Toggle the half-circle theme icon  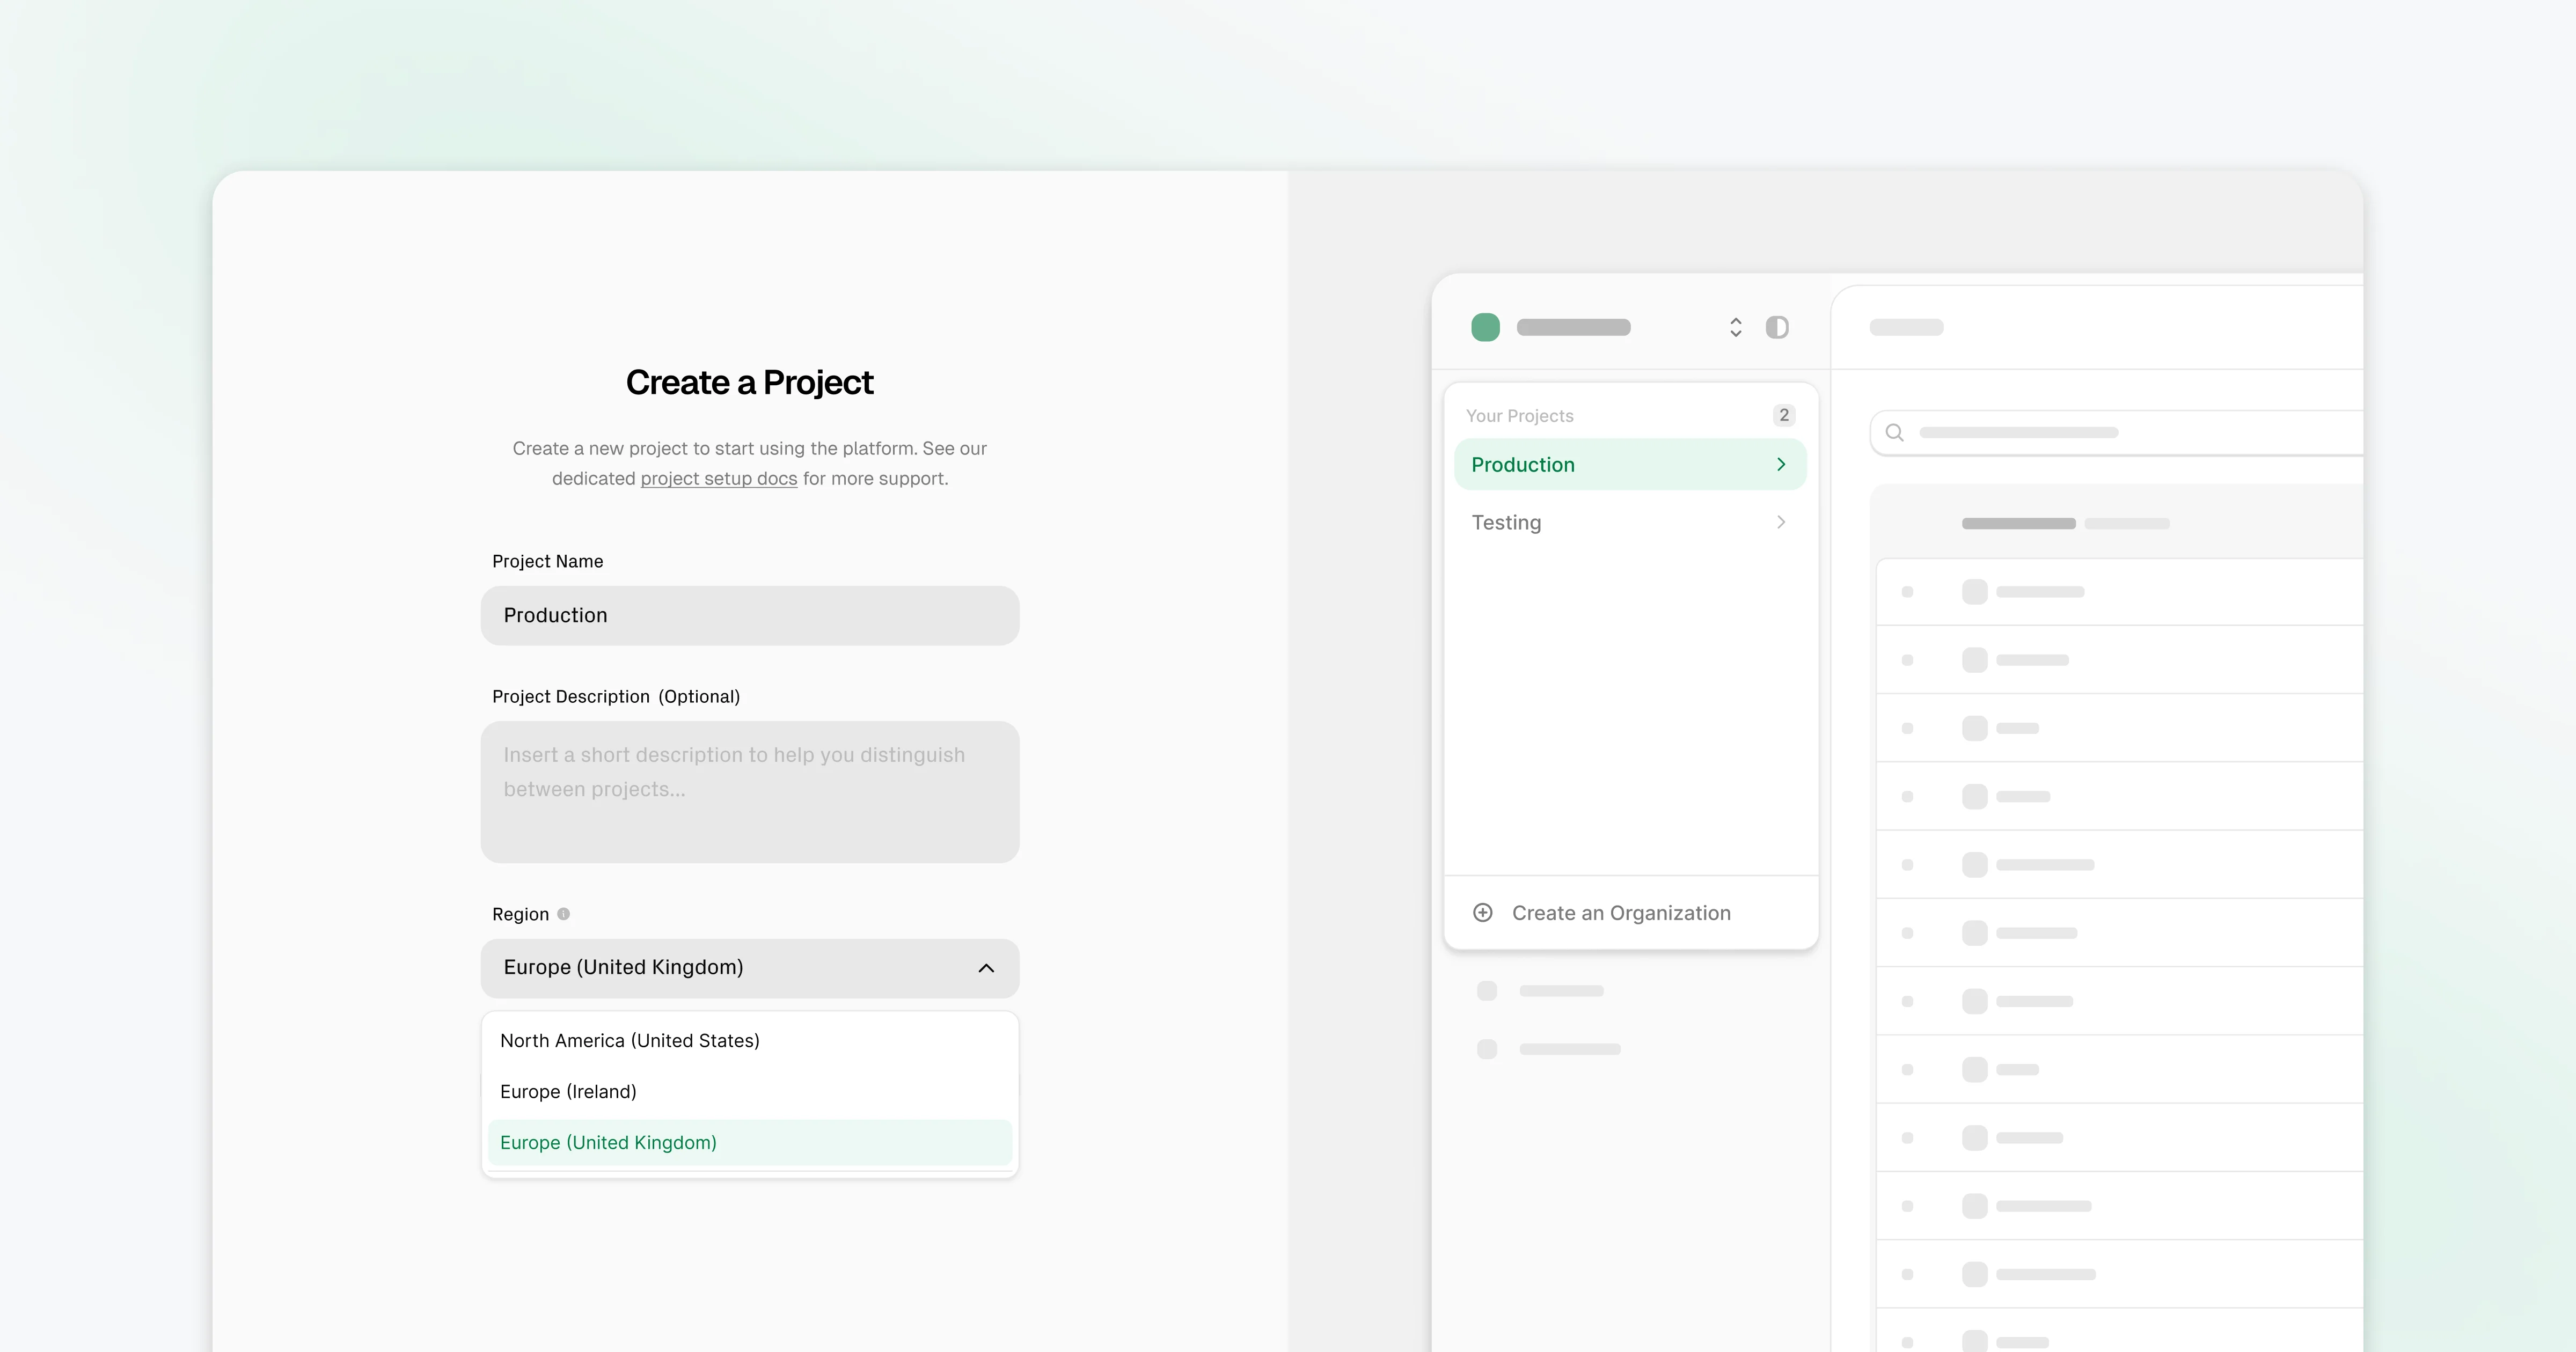[x=1777, y=327]
